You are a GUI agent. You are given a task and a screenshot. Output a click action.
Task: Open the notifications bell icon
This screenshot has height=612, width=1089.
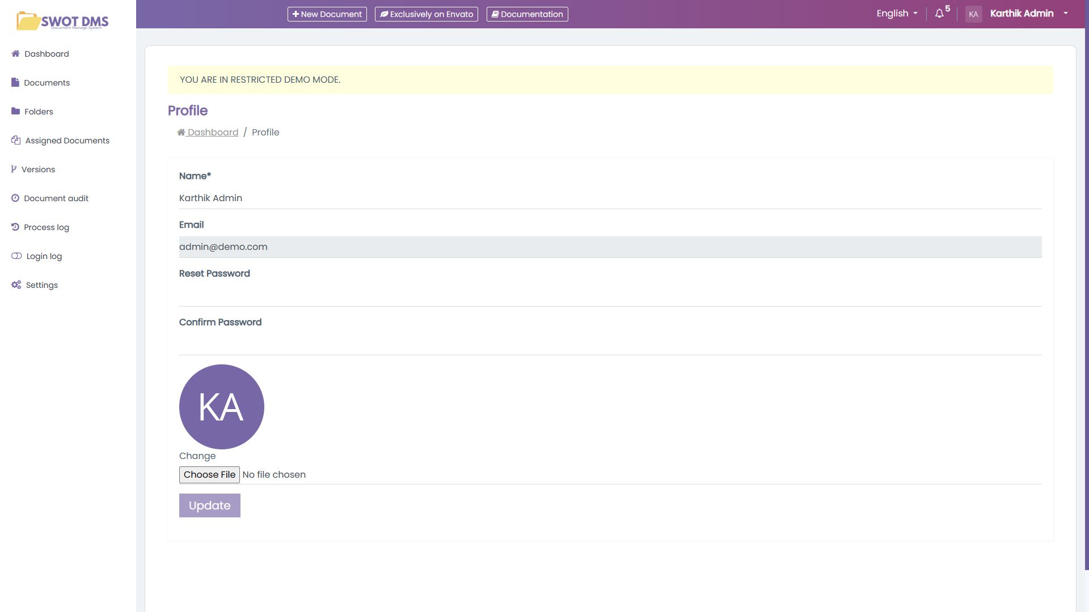click(939, 14)
